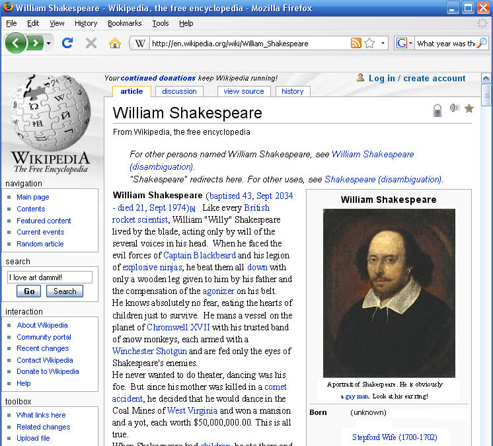Open the Edit menu
The height and width of the screenshot is (446, 493).
(x=32, y=23)
